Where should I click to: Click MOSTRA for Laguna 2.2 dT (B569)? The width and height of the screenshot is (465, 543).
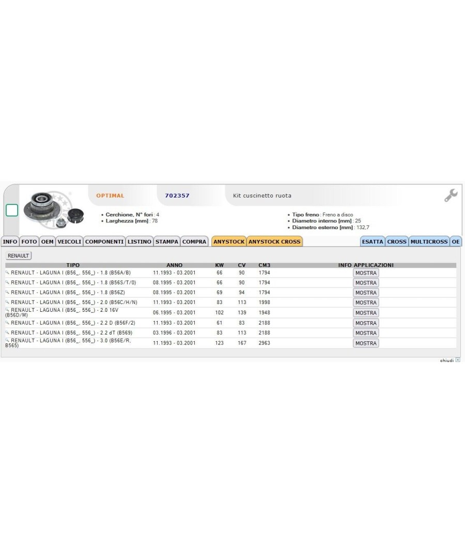366,333
